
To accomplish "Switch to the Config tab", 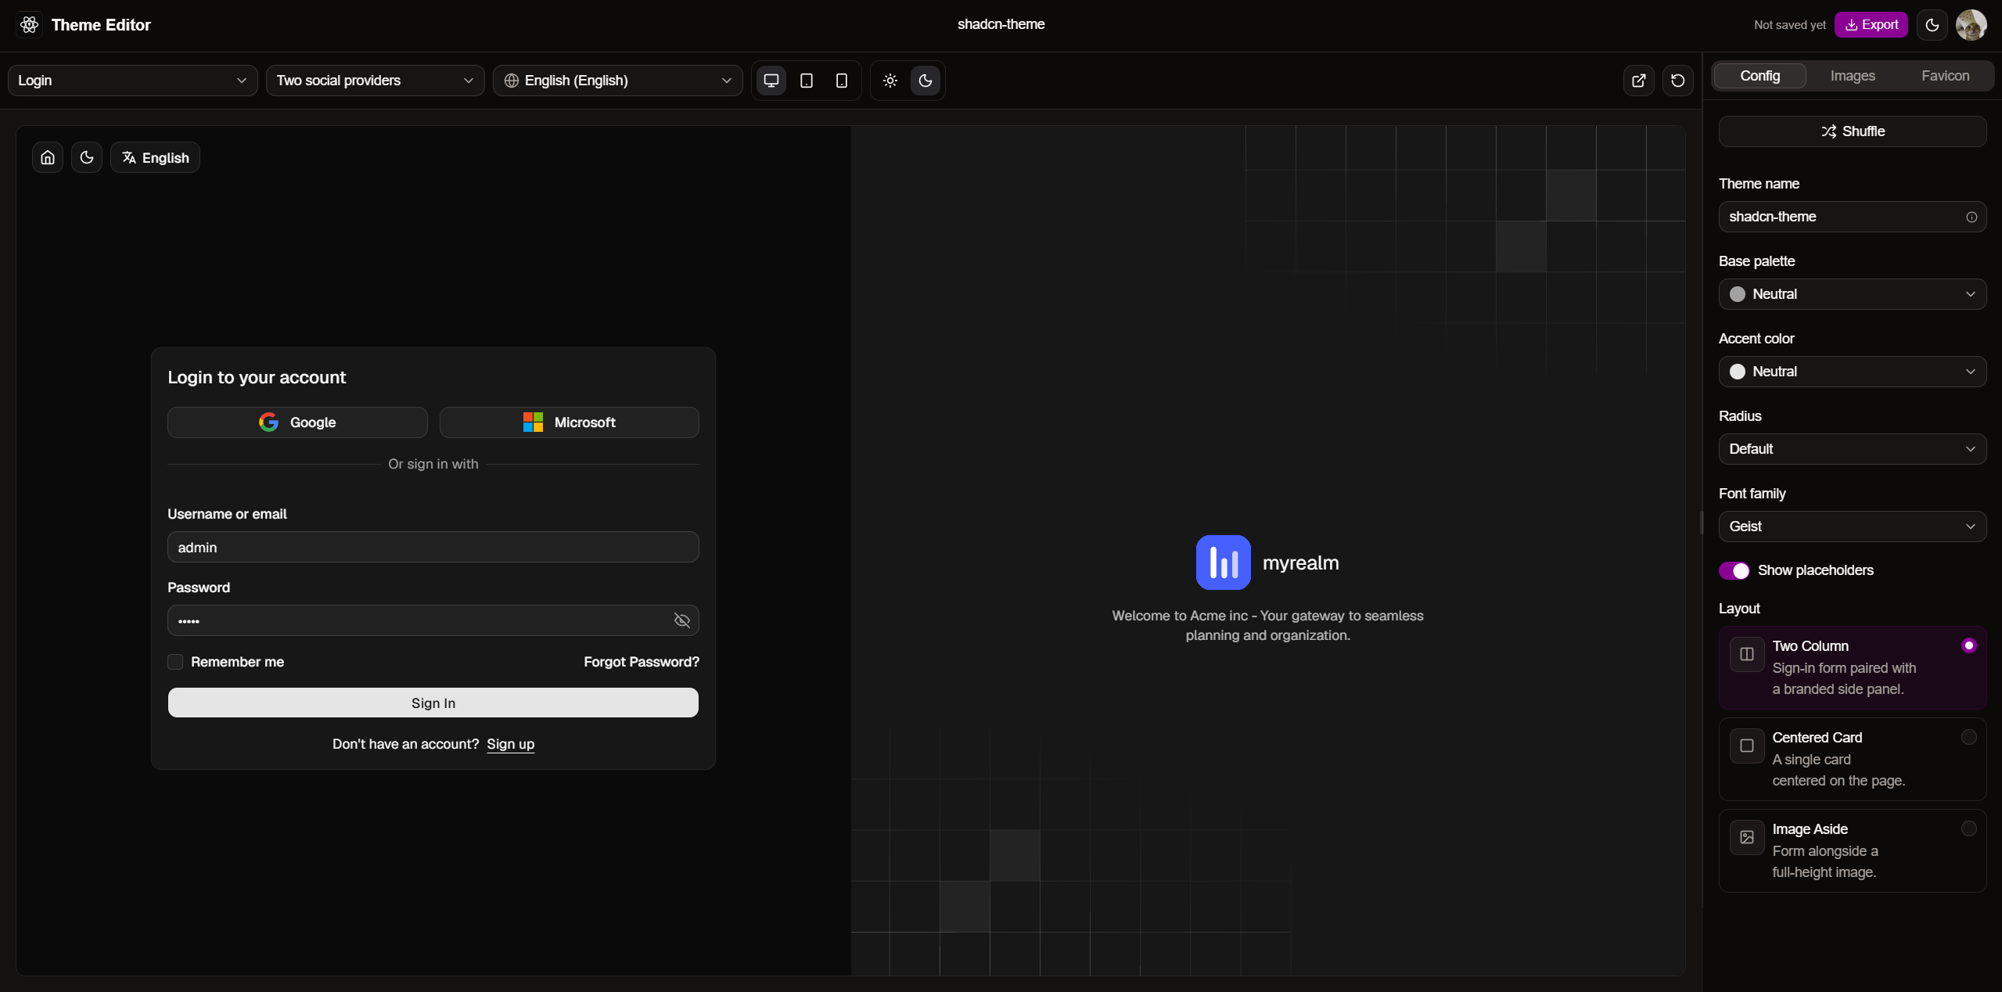I will pyautogui.click(x=1760, y=76).
